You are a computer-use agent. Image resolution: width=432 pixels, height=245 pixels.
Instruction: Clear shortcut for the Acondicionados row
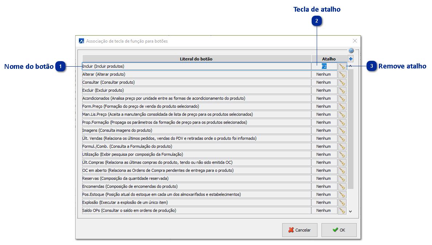[342, 99]
